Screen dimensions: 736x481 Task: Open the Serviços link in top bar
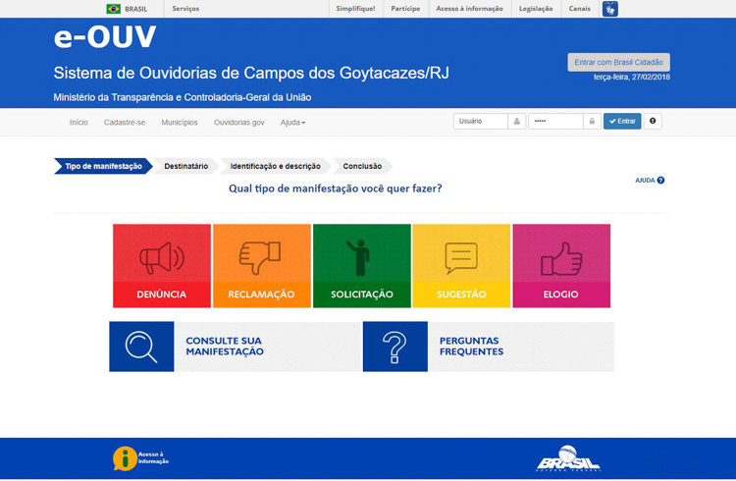pos(185,9)
